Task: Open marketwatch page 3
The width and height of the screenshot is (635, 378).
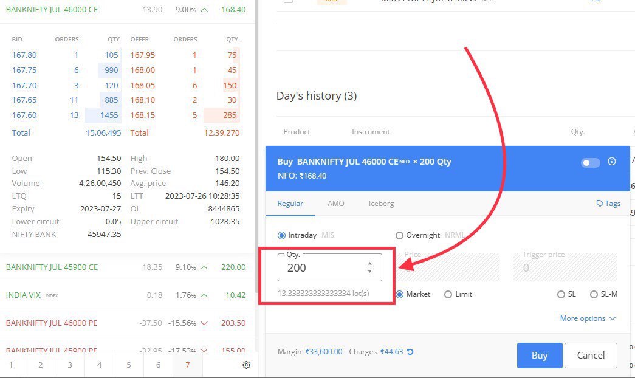Action: tap(70, 365)
